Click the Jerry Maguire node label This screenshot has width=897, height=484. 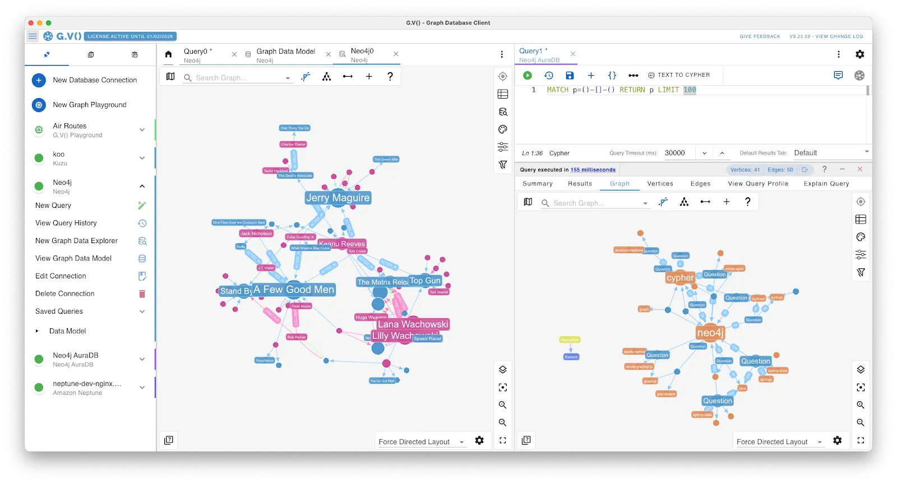[x=337, y=198]
